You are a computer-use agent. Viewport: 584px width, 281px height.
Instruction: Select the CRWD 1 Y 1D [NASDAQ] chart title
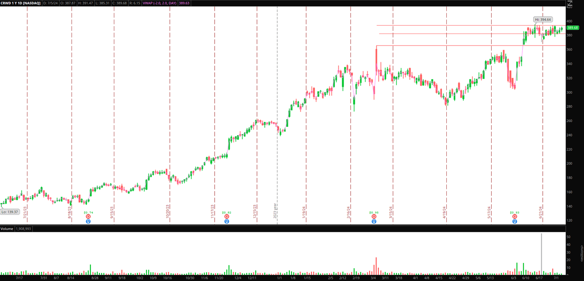(x=21, y=3)
